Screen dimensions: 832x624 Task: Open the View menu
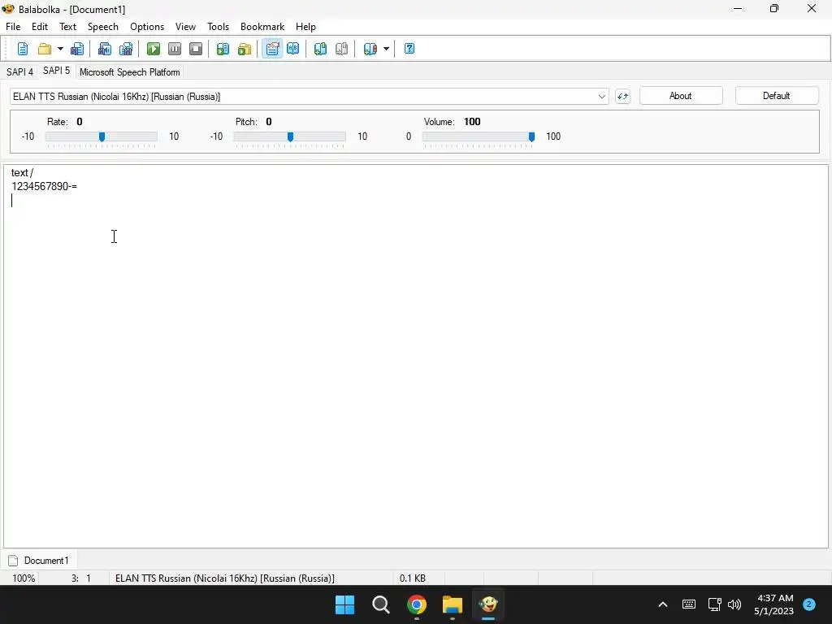186,27
